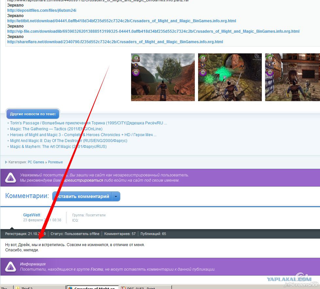Open Magic & Mayhem Art Of Magic link
This screenshot has height=289, width=320.
(x=59, y=147)
